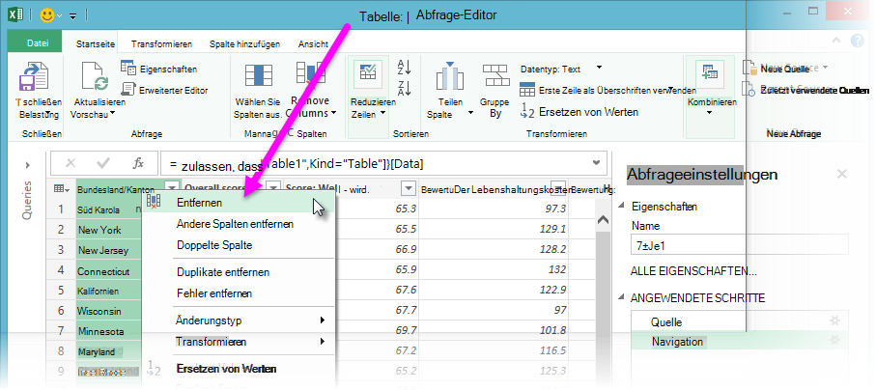This screenshot has width=876, height=390.
Task: Collapse the ANGEWENDETE SCHRITTE section triangle
Action: tap(622, 298)
